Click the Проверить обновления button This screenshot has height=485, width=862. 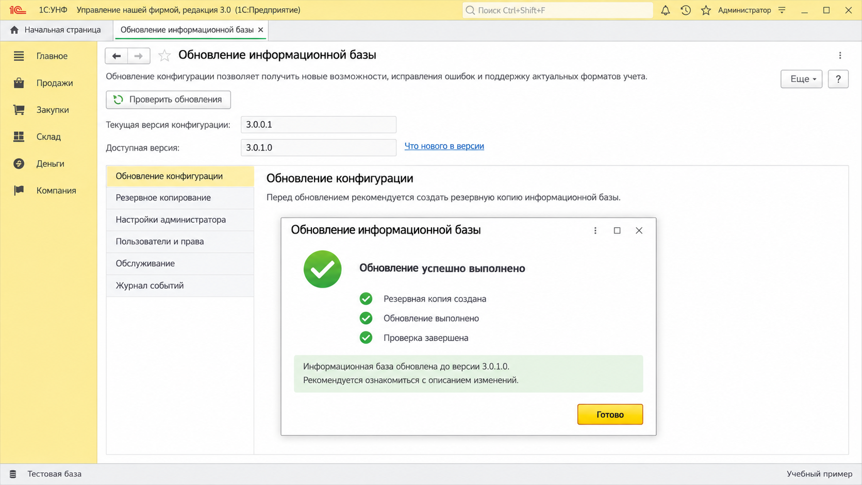coord(168,99)
